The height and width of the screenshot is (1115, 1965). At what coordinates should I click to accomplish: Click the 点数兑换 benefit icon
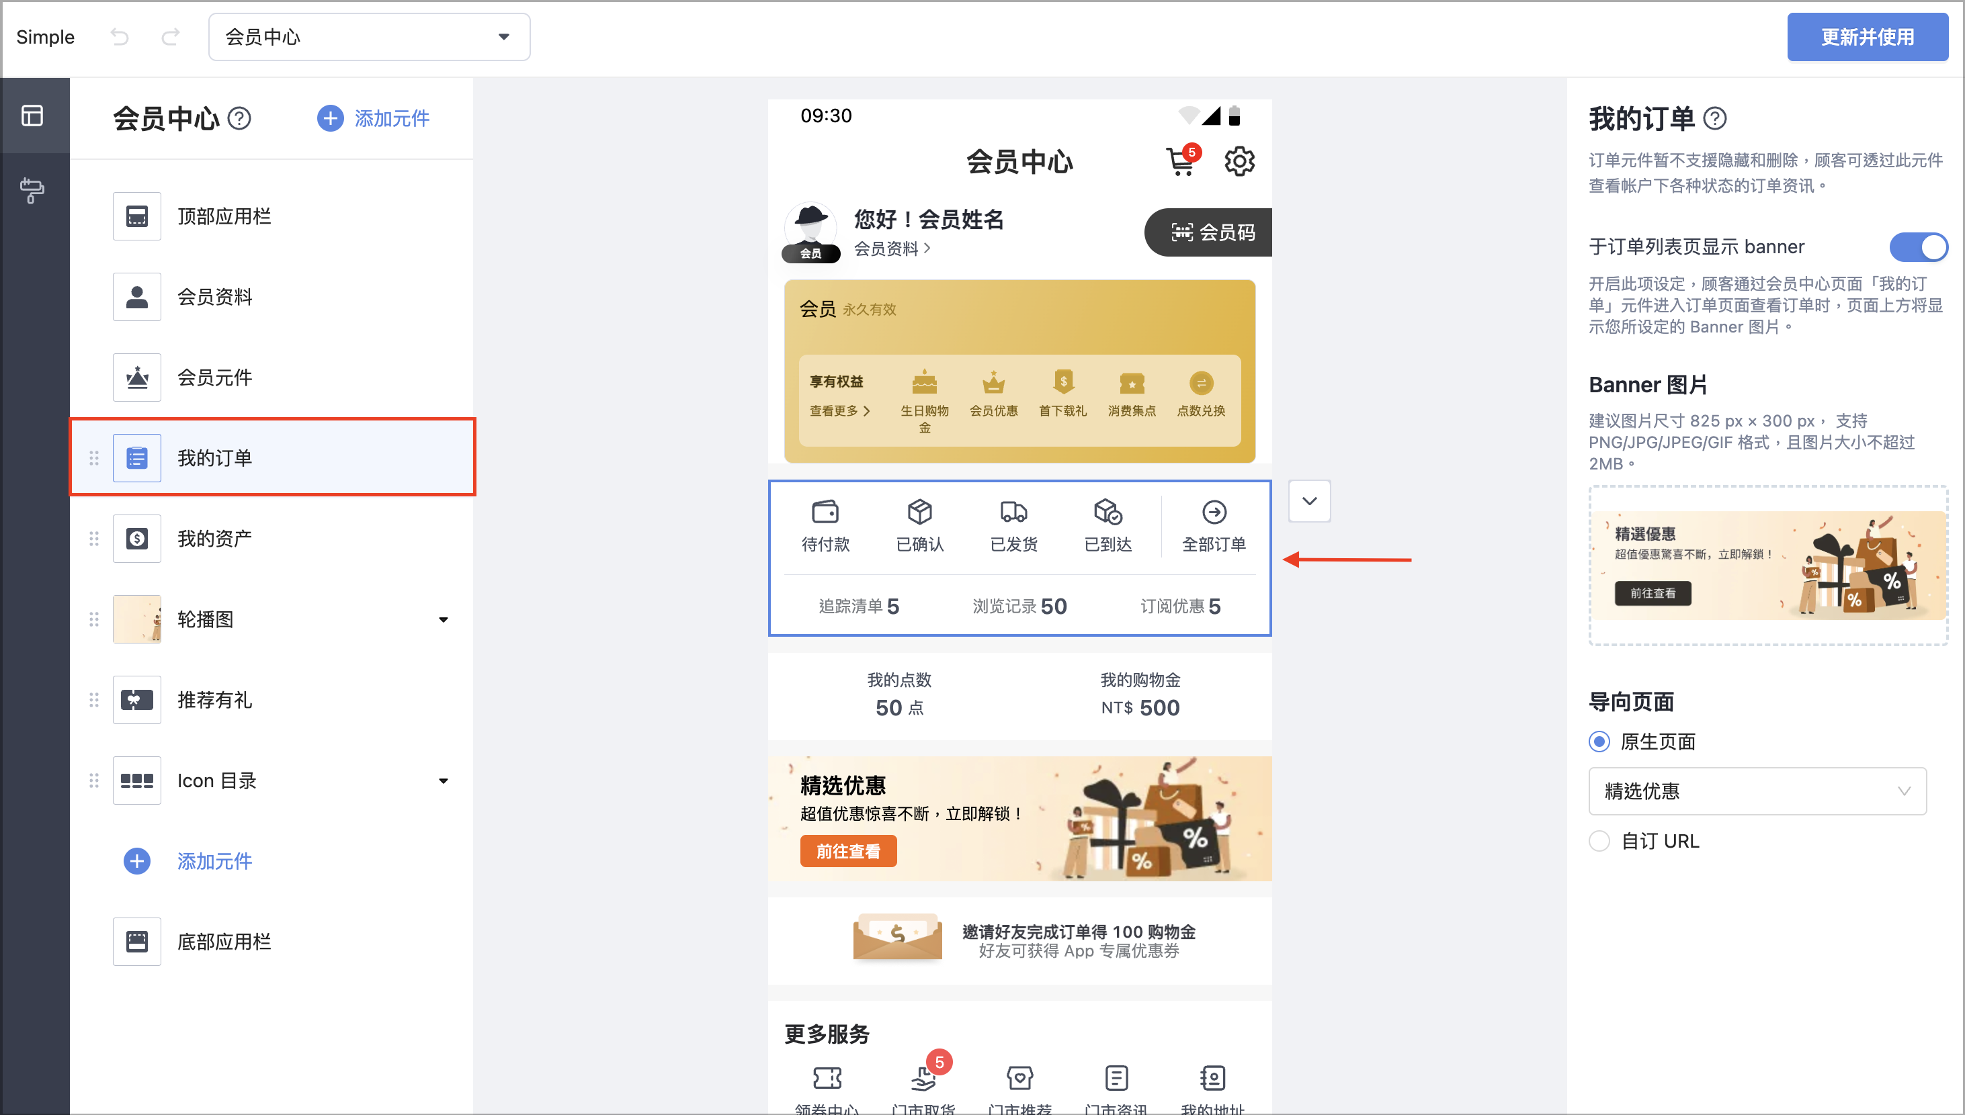pyautogui.click(x=1201, y=382)
